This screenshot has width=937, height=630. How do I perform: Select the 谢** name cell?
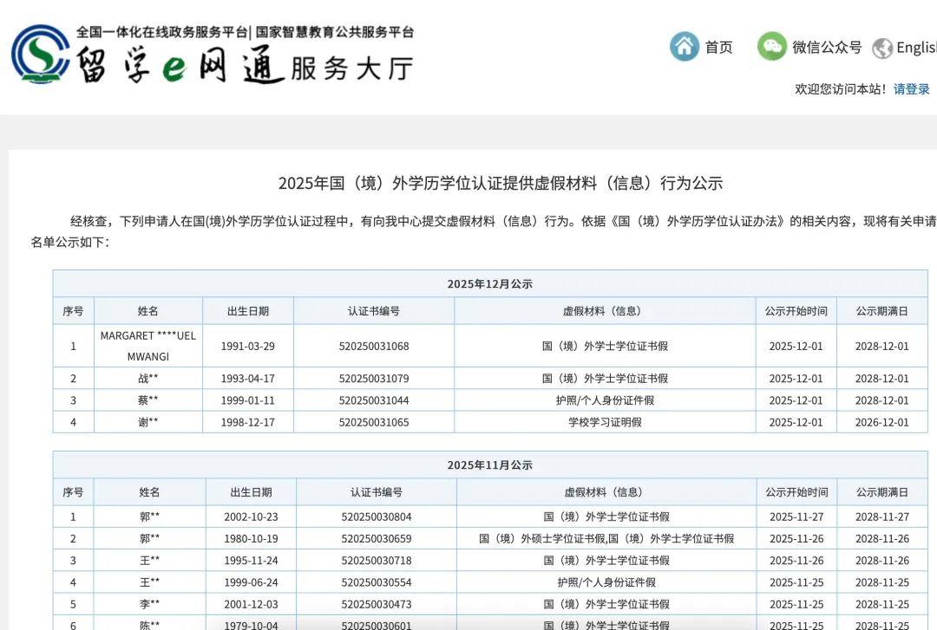click(148, 422)
